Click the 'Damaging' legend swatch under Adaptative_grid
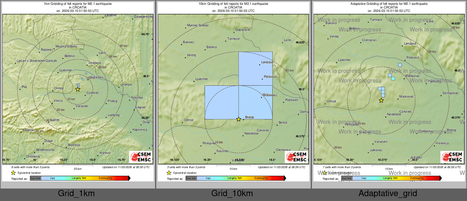467x201 pixels. click(x=417, y=178)
